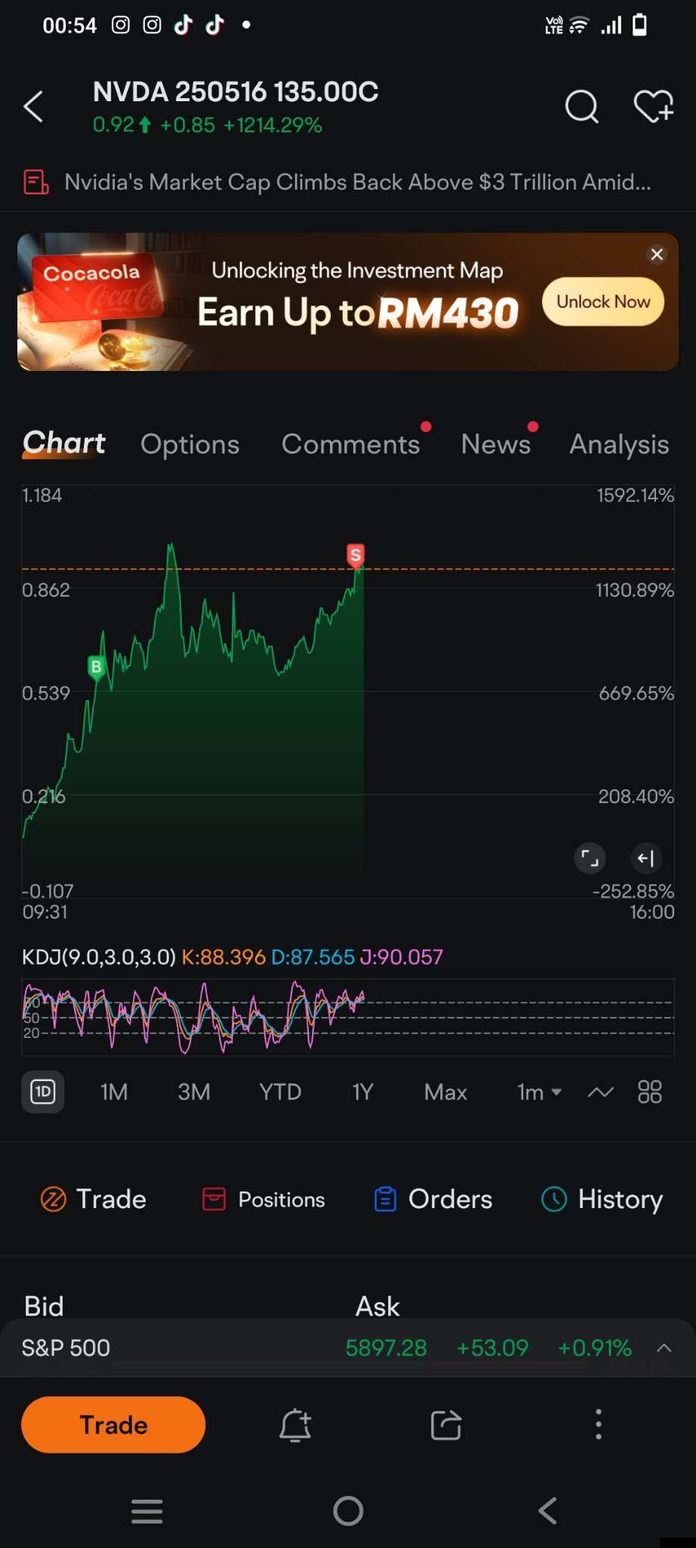
Task: Tap the collapse-to-left arrow on chart
Action: click(646, 857)
